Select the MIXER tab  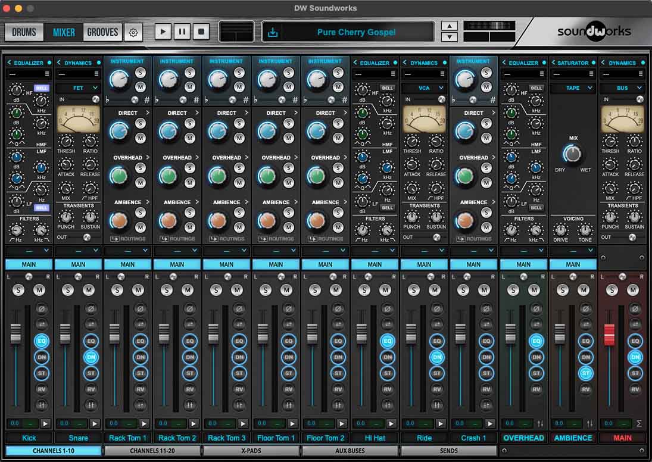coord(64,32)
